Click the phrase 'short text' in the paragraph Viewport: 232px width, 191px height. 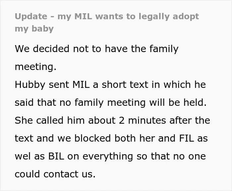125,85
